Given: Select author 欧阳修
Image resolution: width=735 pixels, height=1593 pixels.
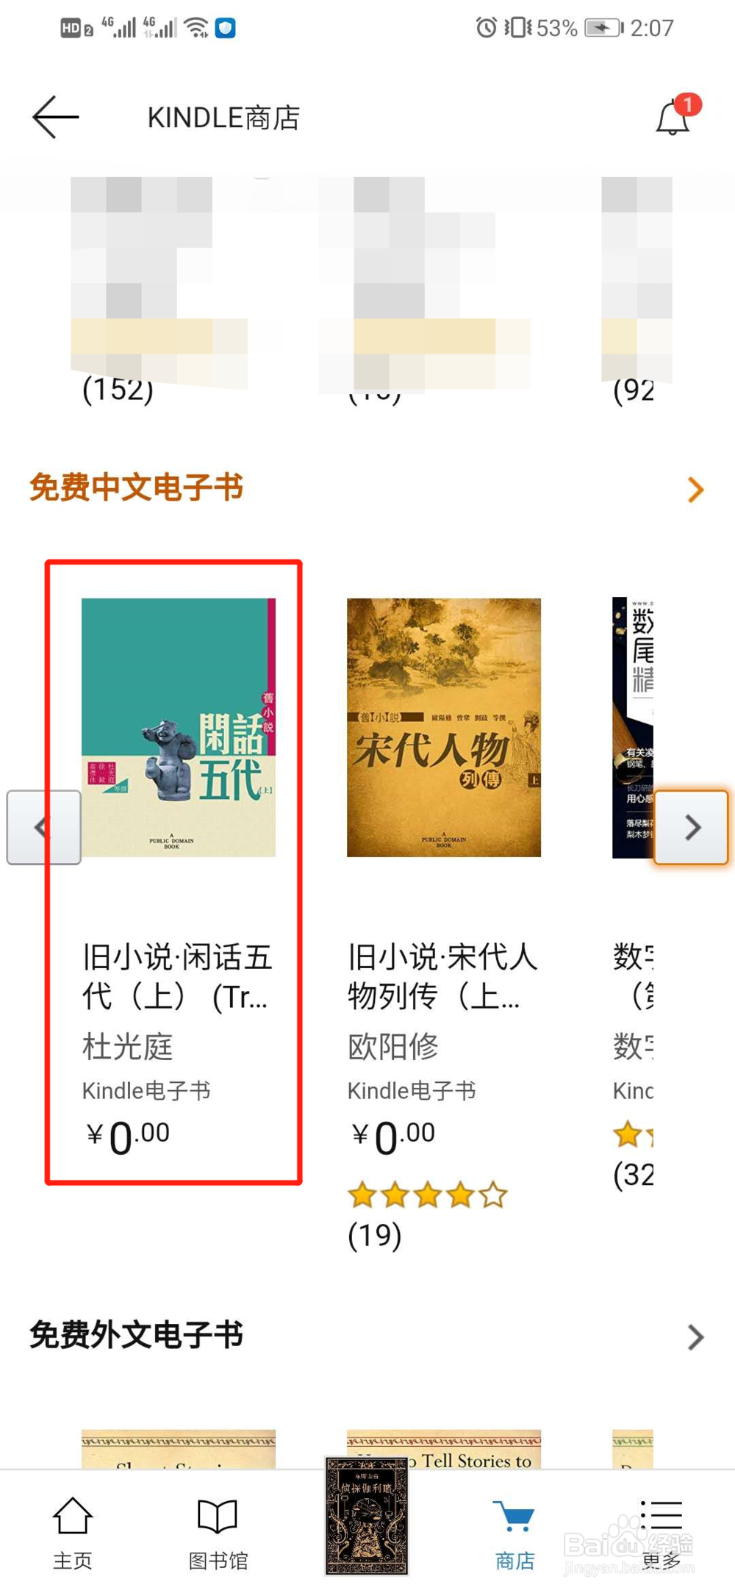Looking at the screenshot, I should pos(393,1046).
